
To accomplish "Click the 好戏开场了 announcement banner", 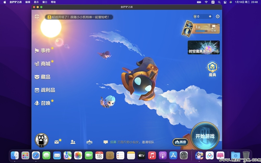I will 79,17.
